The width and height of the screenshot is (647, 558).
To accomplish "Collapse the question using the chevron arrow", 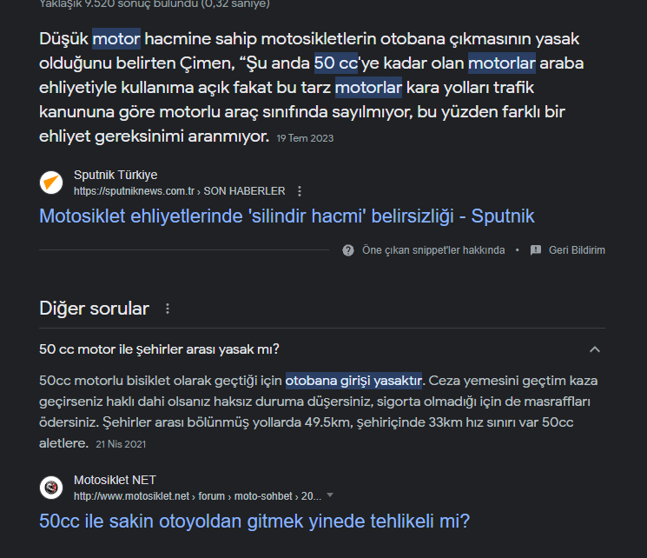I will pyautogui.click(x=595, y=349).
